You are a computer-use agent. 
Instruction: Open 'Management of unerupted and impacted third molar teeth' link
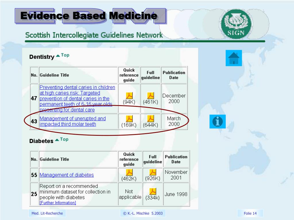73,121
